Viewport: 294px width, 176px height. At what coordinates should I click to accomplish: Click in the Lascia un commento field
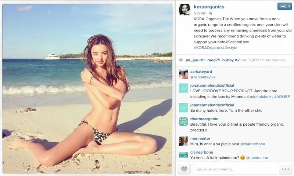pos(235,169)
